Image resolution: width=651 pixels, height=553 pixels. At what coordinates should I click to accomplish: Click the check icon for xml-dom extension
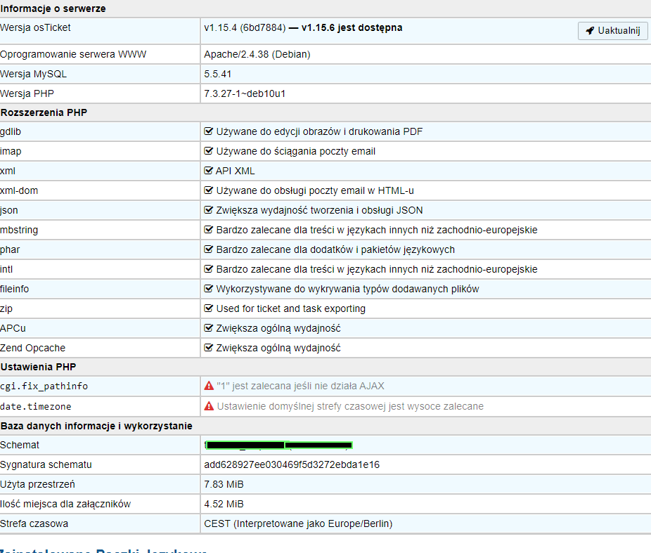[209, 190]
